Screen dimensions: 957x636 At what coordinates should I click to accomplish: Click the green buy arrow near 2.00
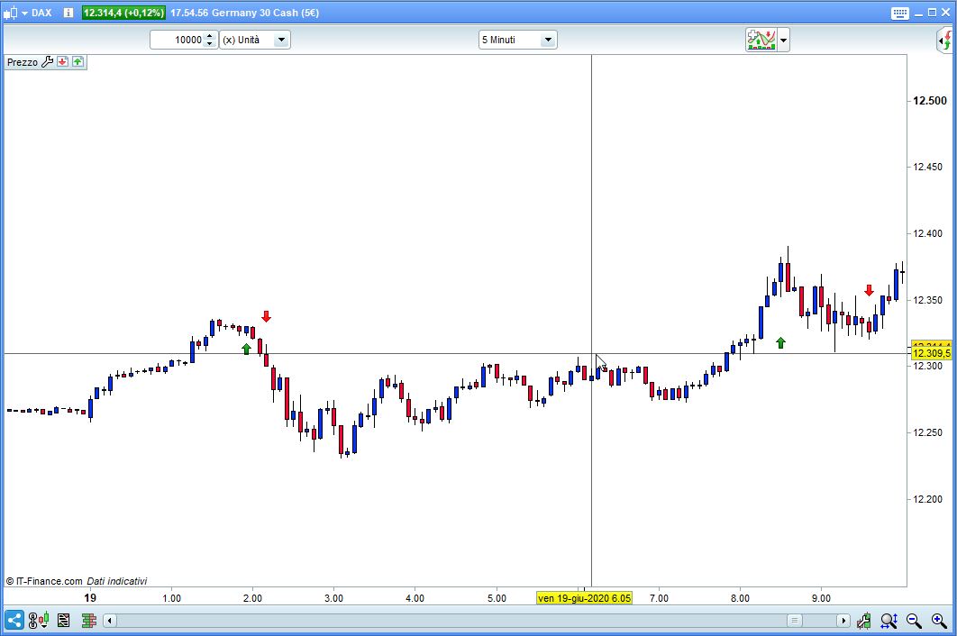[247, 349]
